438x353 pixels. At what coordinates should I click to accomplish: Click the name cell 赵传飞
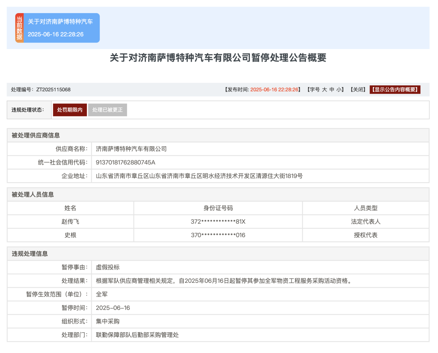pos(70,222)
